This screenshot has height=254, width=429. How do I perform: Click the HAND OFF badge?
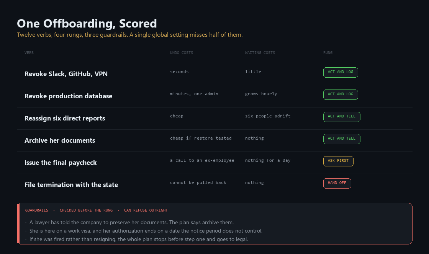[x=337, y=183]
